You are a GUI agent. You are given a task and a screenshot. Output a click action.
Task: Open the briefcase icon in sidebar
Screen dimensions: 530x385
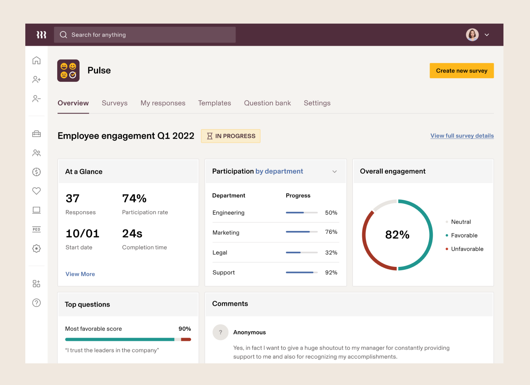(x=36, y=134)
